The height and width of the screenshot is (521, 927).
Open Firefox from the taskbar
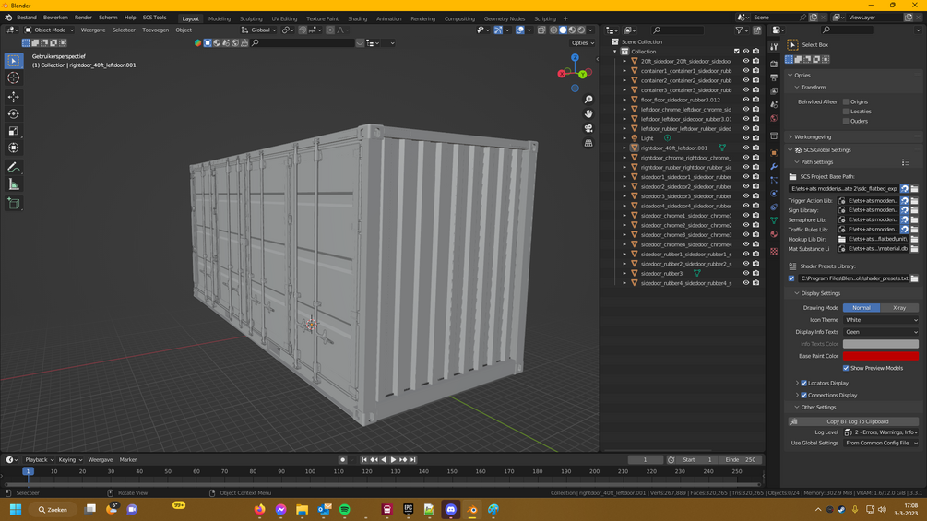tap(259, 509)
